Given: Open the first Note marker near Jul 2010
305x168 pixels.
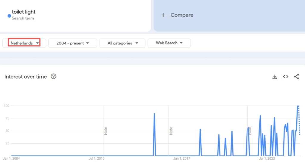Looking at the screenshot, I should click(x=105, y=131).
